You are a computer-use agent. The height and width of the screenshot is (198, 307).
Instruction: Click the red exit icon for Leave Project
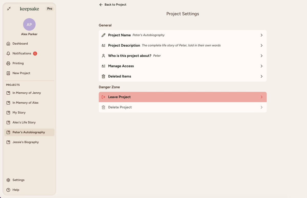click(x=103, y=97)
